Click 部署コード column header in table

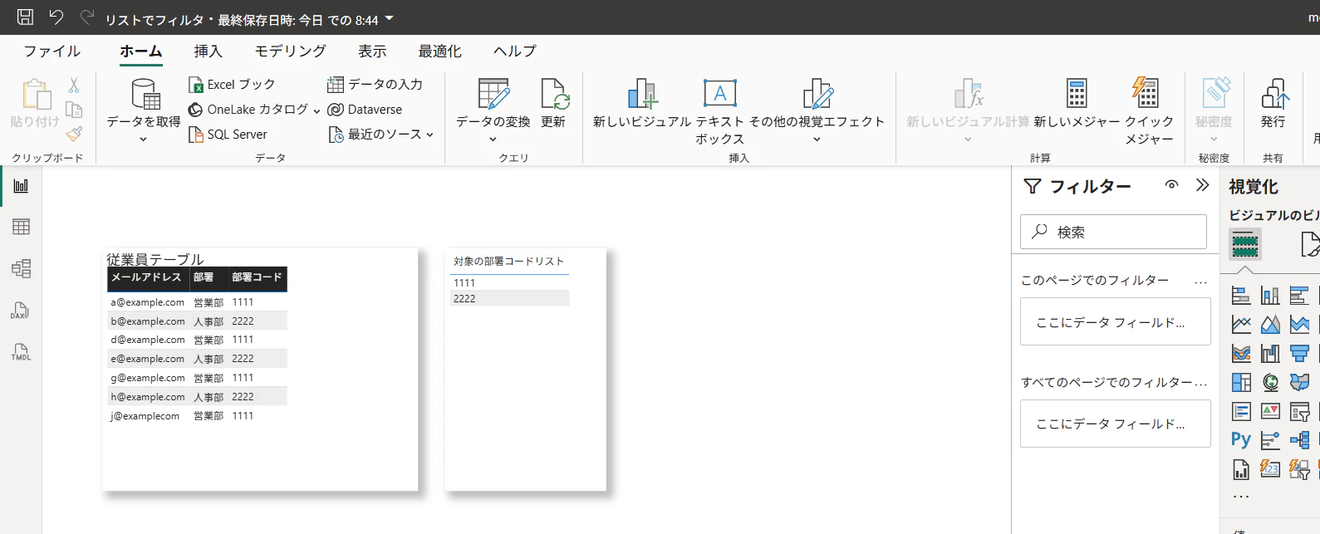point(257,277)
